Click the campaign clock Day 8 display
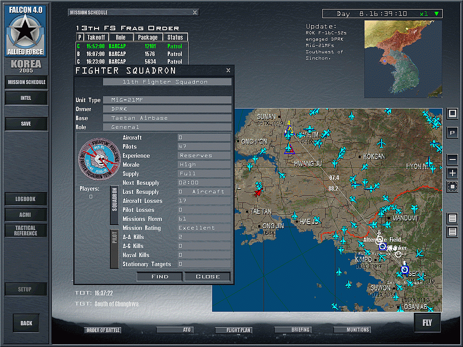This screenshot has width=463, height=347. click(x=372, y=14)
